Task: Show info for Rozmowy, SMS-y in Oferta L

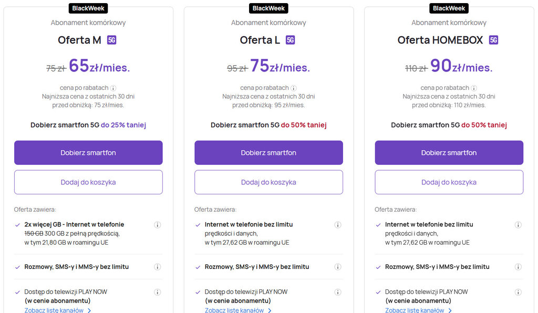Action: point(338,267)
